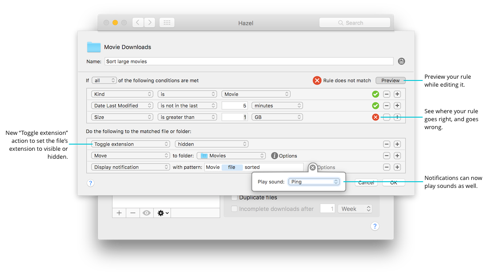Click the 'file' token in notification pattern
Viewport: 489px width, 275px height.
click(232, 167)
